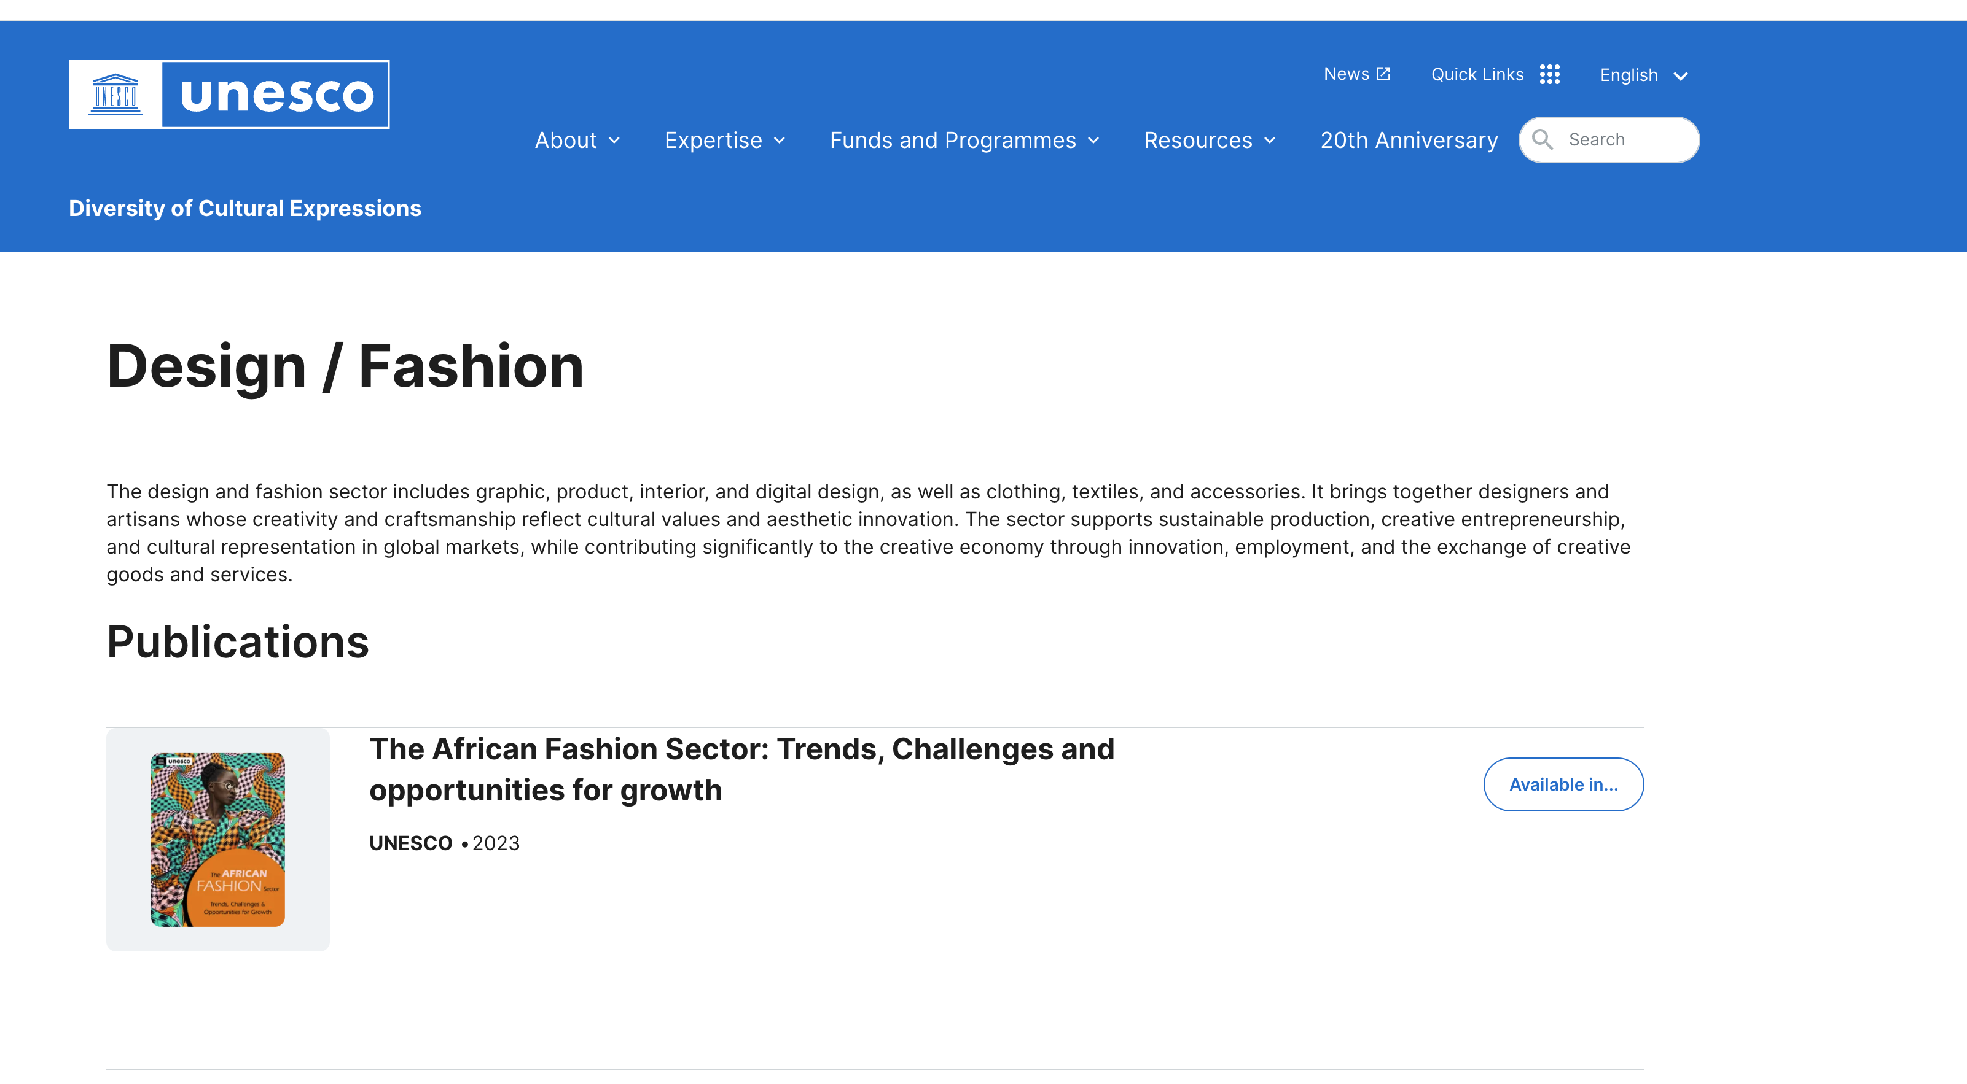Click the 2023 publication year
The image size is (1967, 1084).
[x=496, y=843]
